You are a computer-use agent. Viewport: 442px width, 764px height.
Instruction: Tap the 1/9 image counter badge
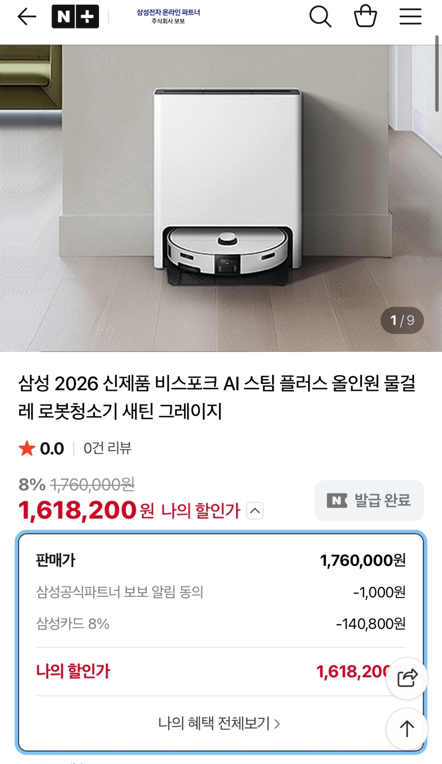click(x=402, y=320)
